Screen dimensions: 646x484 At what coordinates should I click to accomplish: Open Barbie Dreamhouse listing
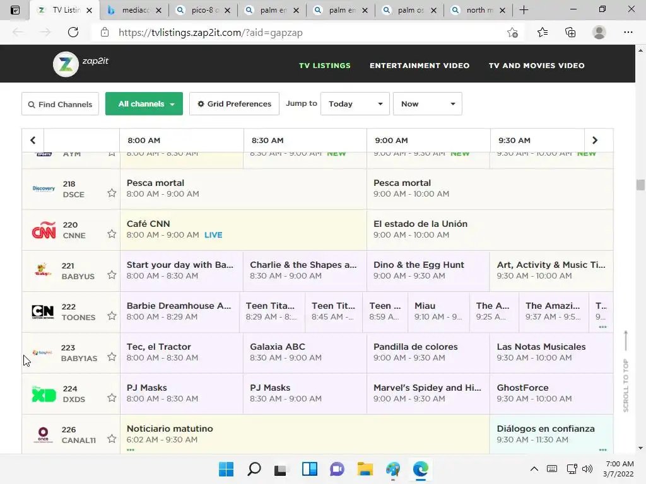(180, 311)
